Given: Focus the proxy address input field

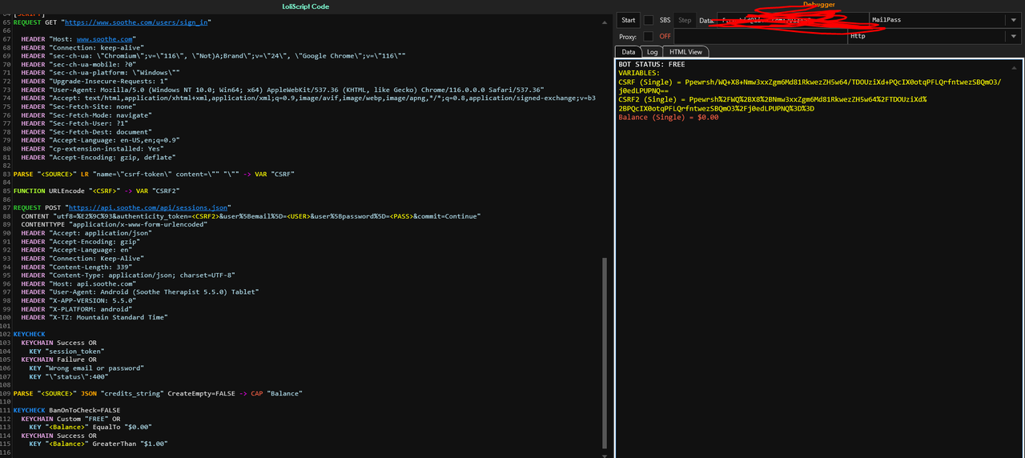Looking at the screenshot, I should click(x=761, y=36).
